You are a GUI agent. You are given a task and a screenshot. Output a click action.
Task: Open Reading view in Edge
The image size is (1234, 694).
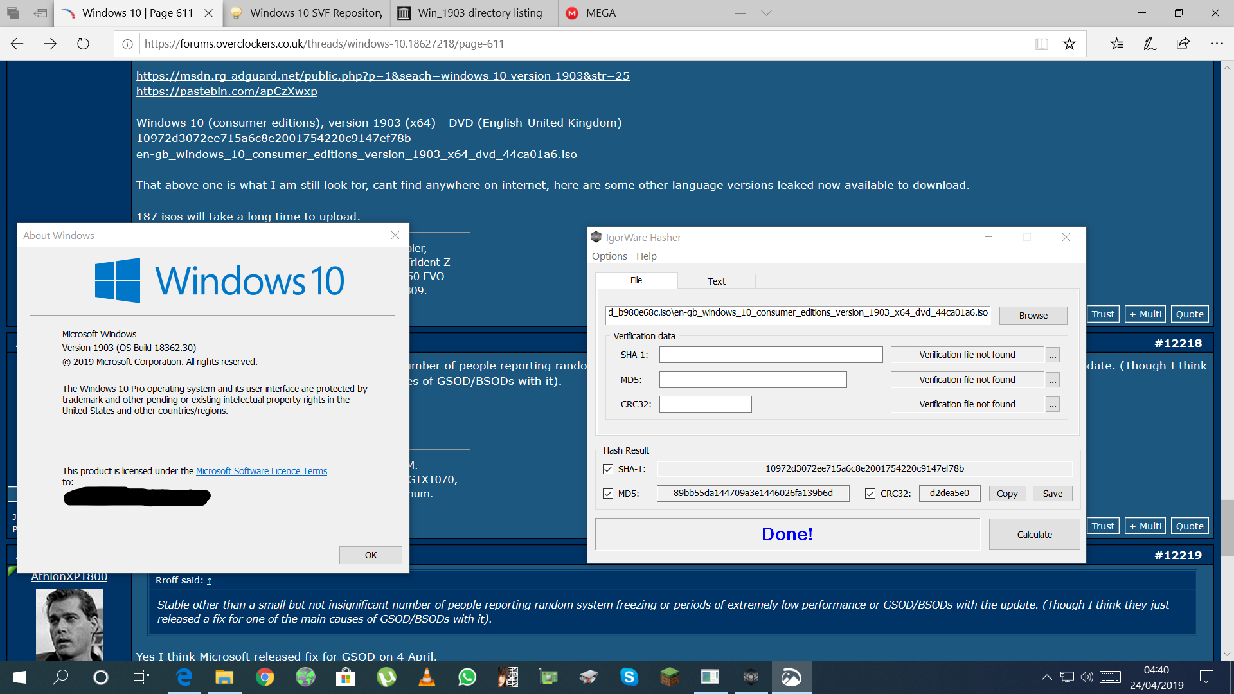(1042, 44)
